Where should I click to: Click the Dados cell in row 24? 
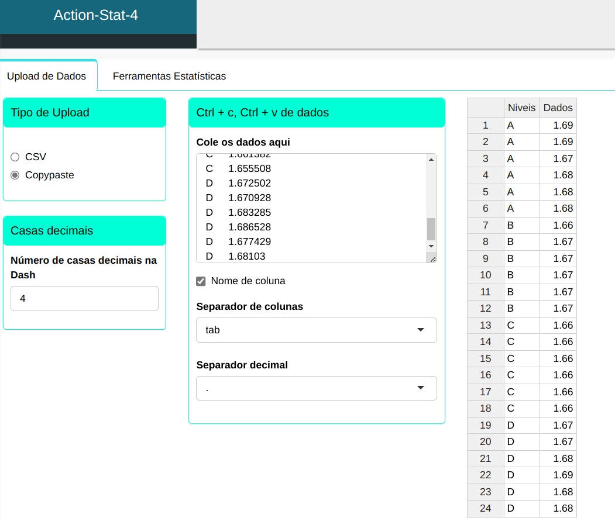click(x=558, y=508)
